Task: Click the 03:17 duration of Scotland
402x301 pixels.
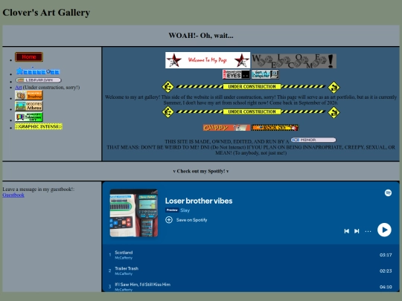Action: [386, 255]
